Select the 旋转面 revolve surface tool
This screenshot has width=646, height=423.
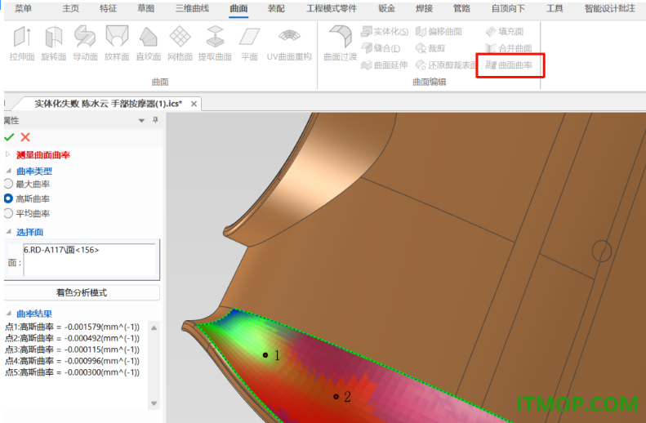pos(54,43)
